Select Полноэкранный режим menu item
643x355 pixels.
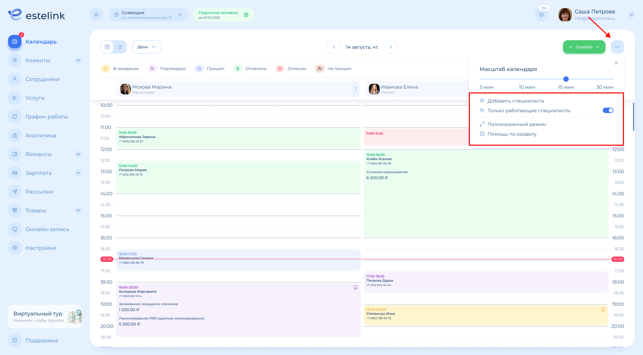[x=516, y=124]
